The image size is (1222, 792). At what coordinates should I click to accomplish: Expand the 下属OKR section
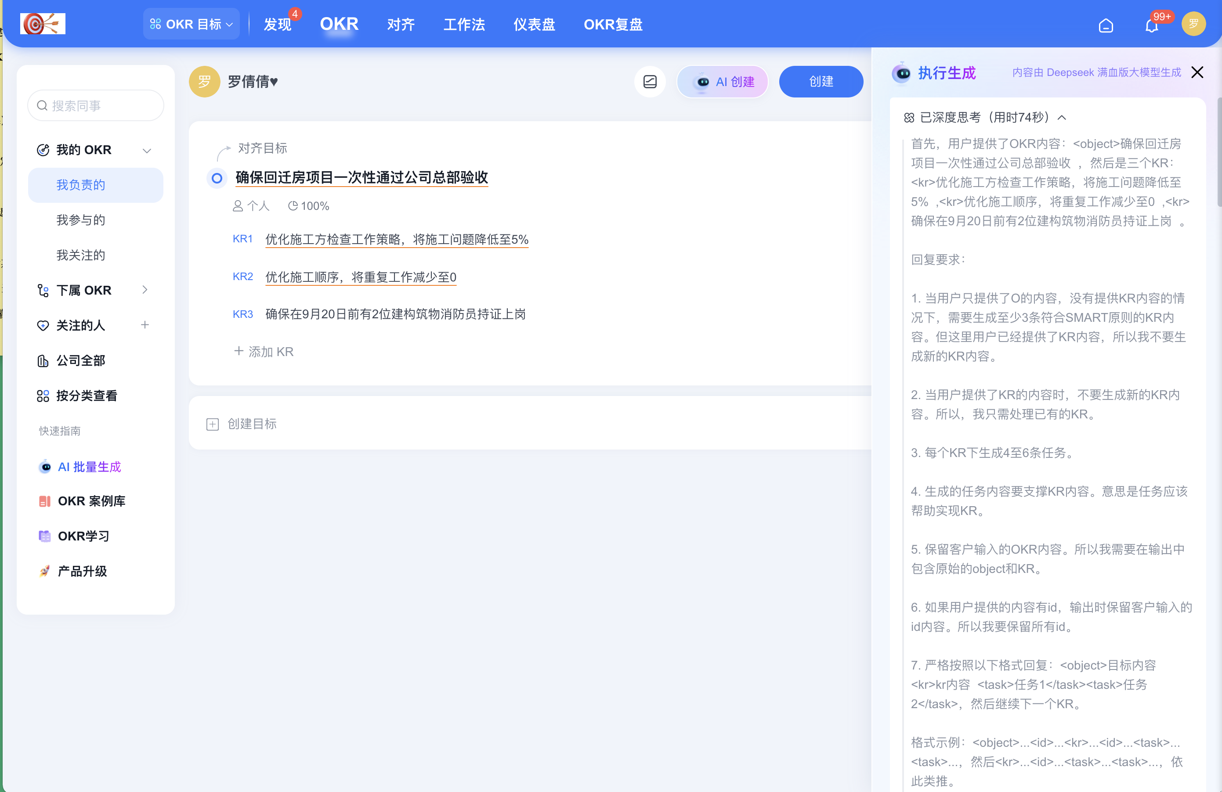(145, 289)
